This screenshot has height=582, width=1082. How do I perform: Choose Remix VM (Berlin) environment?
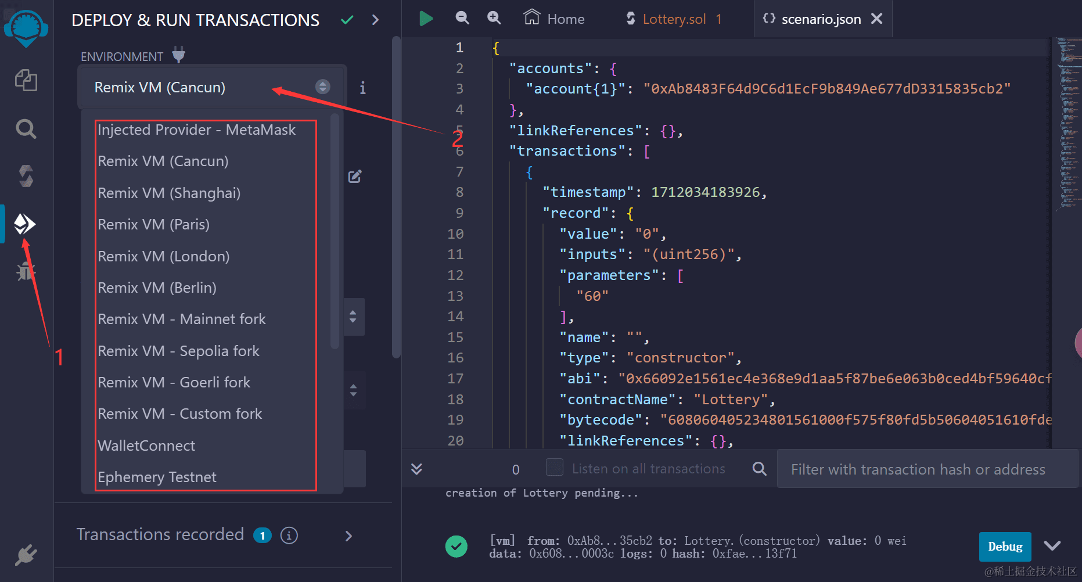[157, 288]
